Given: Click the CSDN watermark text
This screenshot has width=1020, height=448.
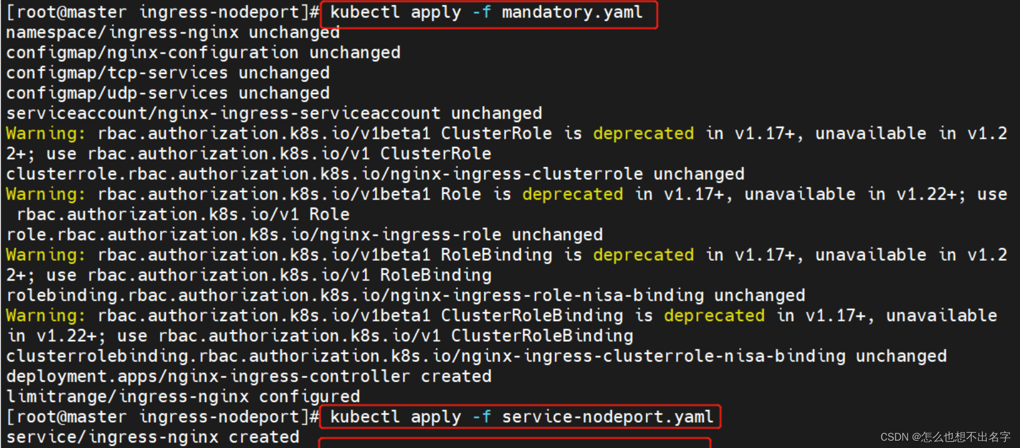Looking at the screenshot, I should (945, 437).
